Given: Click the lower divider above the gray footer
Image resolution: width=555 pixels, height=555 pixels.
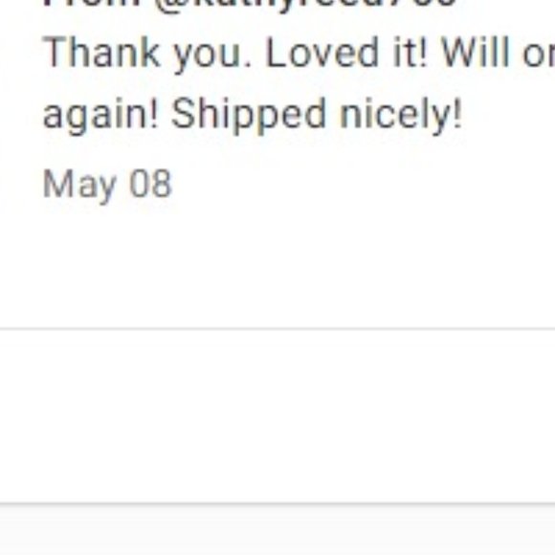Looking at the screenshot, I should 277,502.
